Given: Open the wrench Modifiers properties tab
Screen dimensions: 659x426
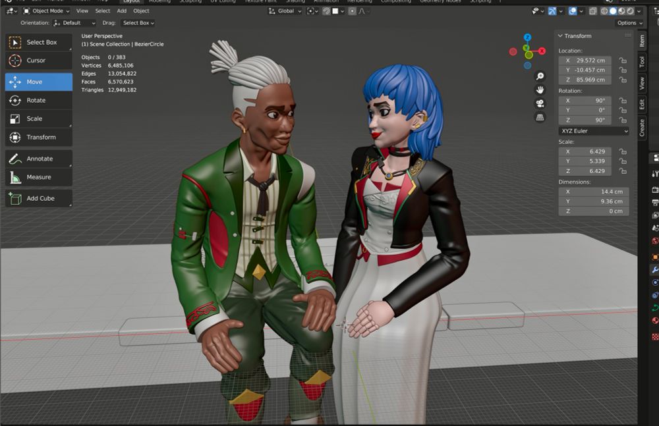Looking at the screenshot, I should [x=655, y=270].
